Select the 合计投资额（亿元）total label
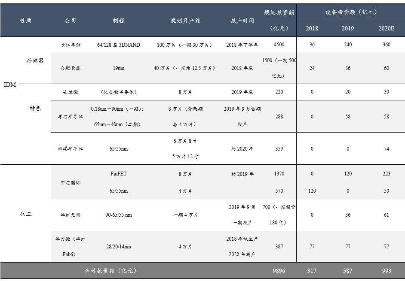405x281 pixels. 110,271
